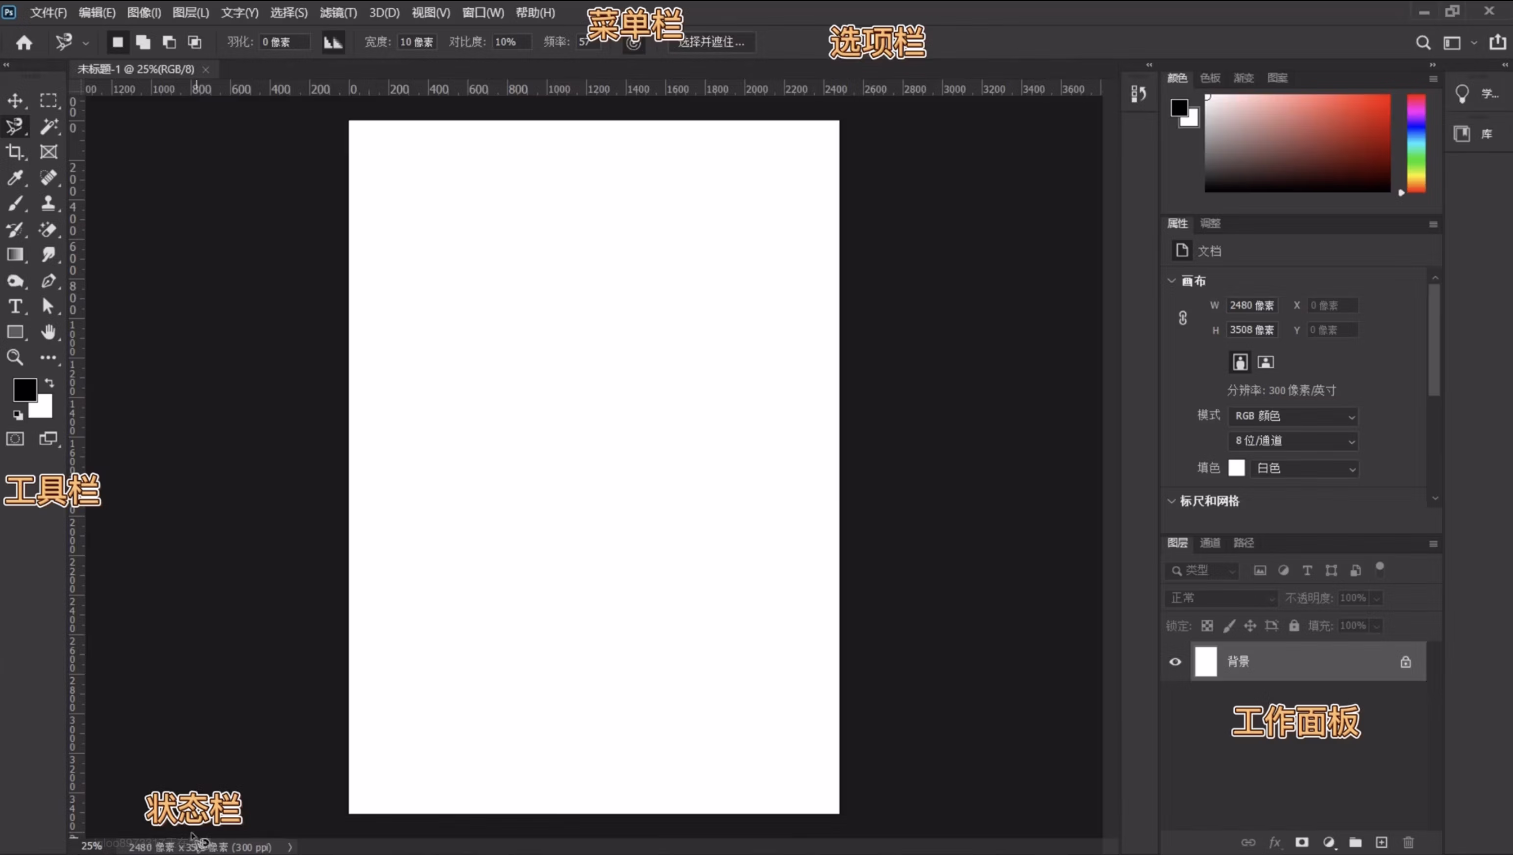Select the Magic Wand tool
The height and width of the screenshot is (855, 1513).
click(49, 126)
